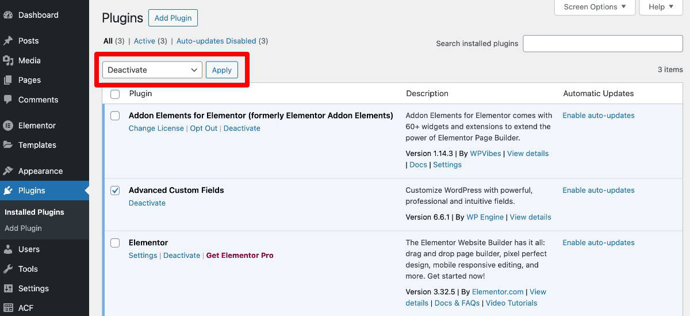The width and height of the screenshot is (690, 316).
Task: Select the Installed Plugins submenu item
Action: [x=34, y=212]
